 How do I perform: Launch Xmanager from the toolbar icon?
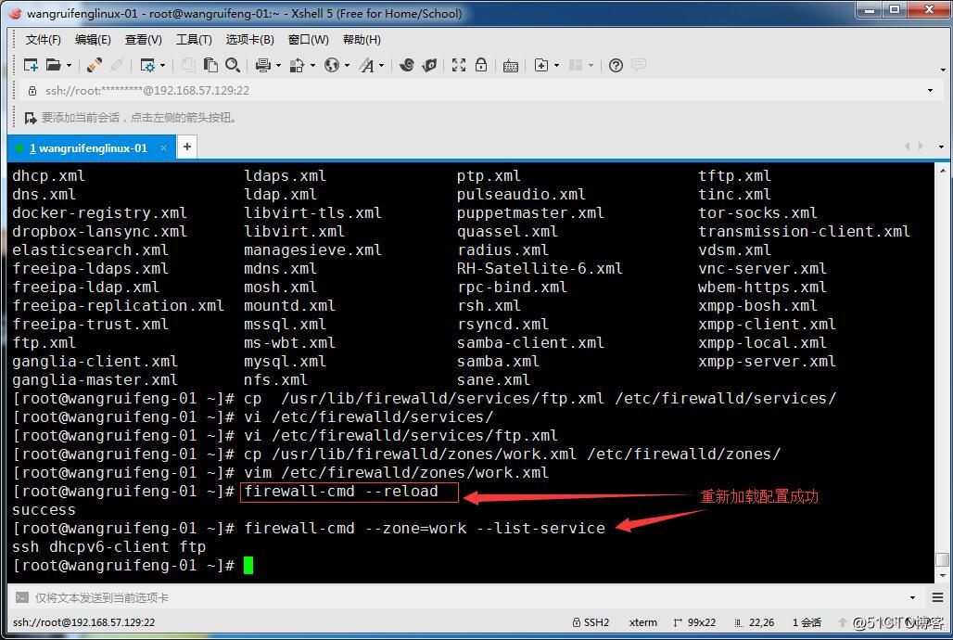(x=429, y=65)
